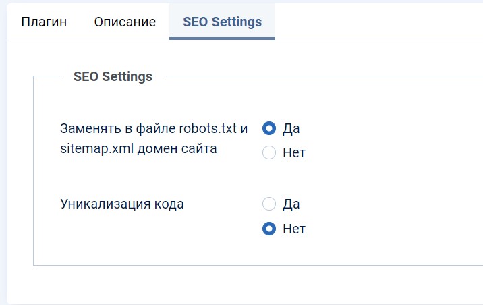Click the blue underline of the active tab
Viewport: 483px width, 305px height.
(222, 38)
